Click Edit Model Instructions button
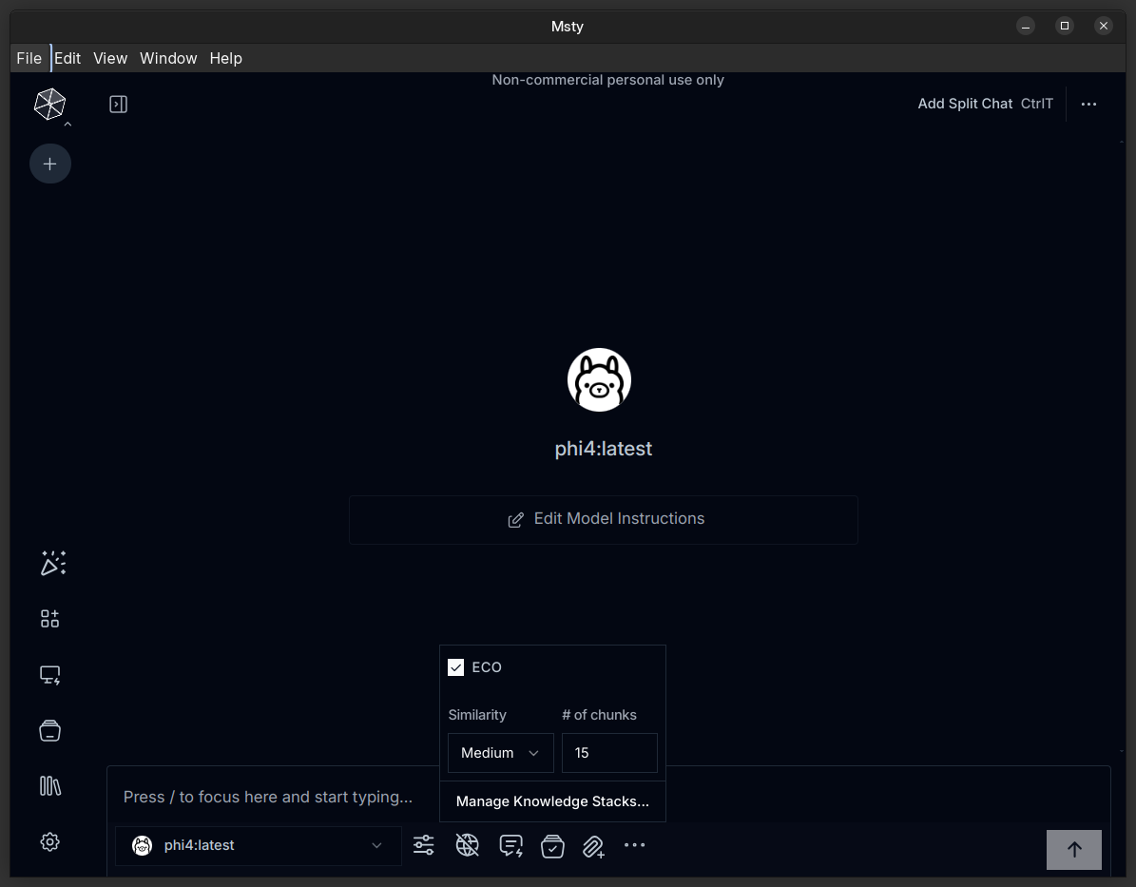 pyautogui.click(x=604, y=519)
